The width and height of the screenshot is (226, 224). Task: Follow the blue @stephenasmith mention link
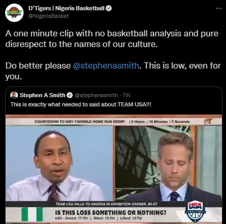106,65
